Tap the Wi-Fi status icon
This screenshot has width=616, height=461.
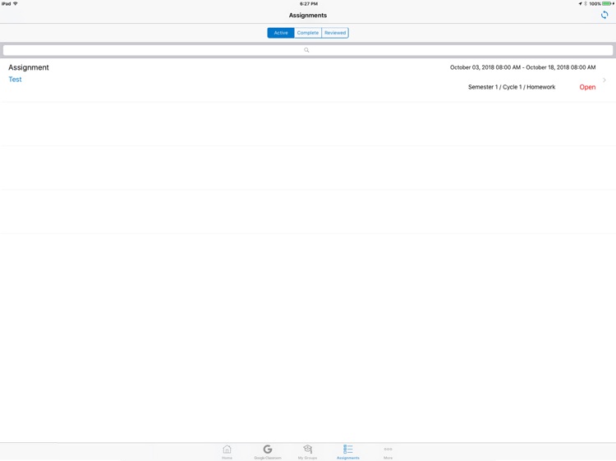click(x=16, y=3)
